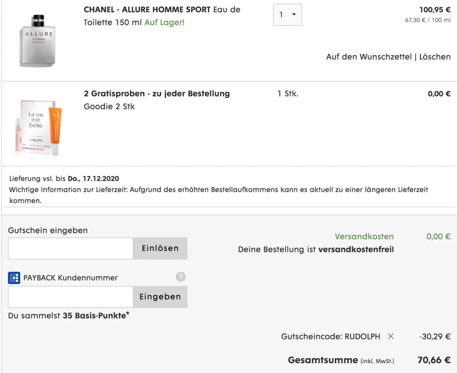Screen dimensions: 457x373
Task: Click the PAYBACK logo icon
Action: [x=14, y=278]
